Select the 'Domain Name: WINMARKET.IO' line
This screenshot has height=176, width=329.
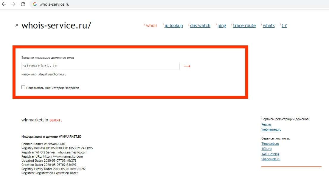pos(43,144)
